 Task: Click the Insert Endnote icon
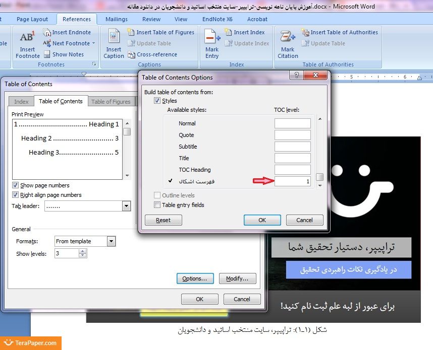tap(47, 32)
